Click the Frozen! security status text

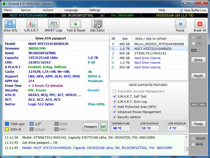point(93,90)
